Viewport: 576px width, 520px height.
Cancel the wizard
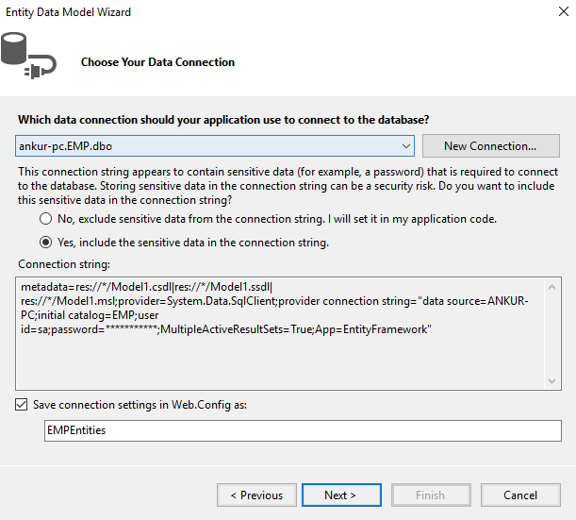coord(520,495)
